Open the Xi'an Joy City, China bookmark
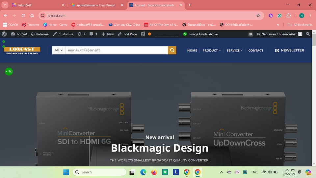316x178 pixels. pyautogui.click(x=124, y=25)
